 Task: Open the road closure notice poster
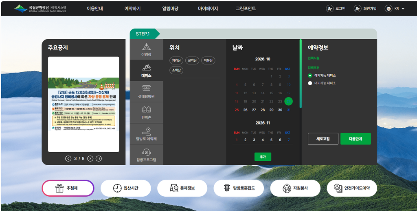coord(83,104)
